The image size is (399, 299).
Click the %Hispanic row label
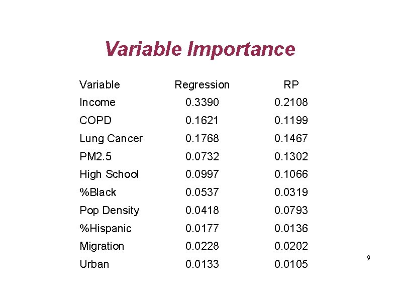tap(106, 229)
